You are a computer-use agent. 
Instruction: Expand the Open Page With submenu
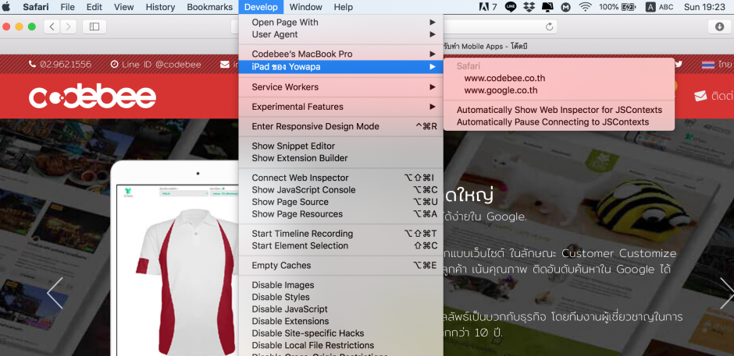340,22
